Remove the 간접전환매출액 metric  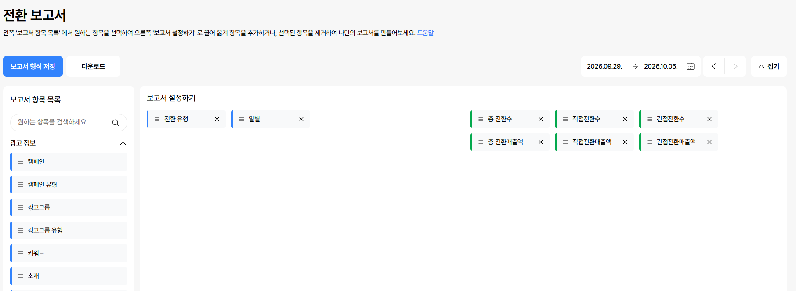click(709, 142)
